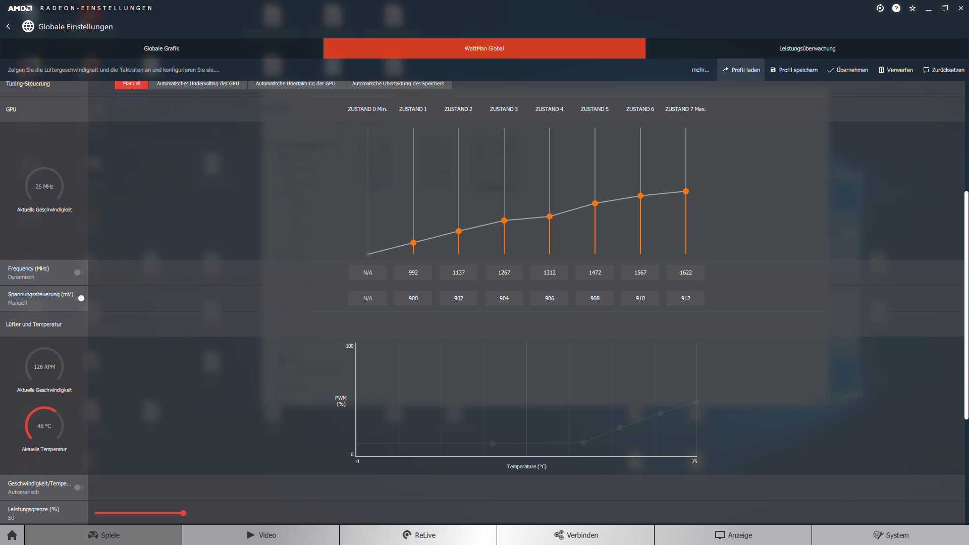Viewport: 969px width, 545px height.
Task: Select the WattMan Global tab
Action: click(484, 48)
